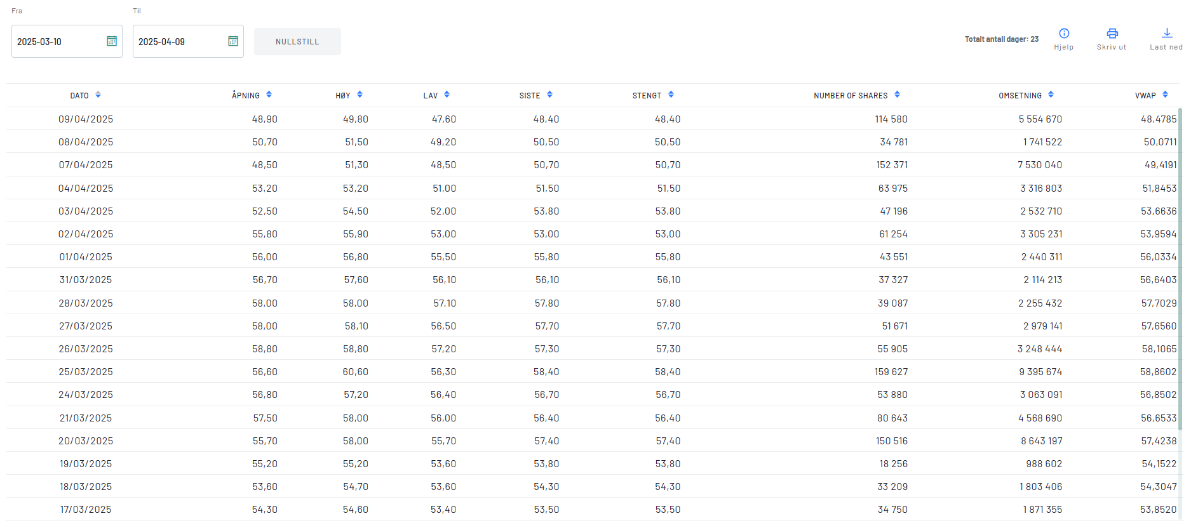Click the Last ned download icon

click(x=1167, y=34)
